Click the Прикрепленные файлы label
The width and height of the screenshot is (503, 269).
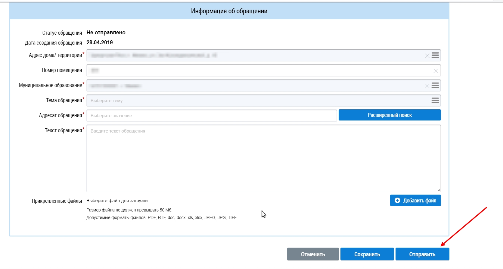point(57,201)
